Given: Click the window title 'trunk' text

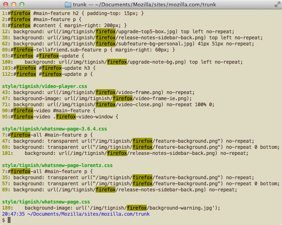Looking at the screenshot, I should [80, 5].
